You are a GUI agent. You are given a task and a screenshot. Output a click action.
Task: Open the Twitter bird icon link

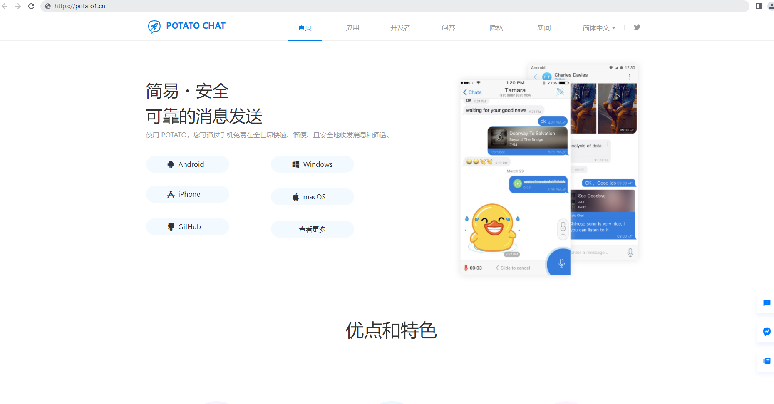tap(637, 27)
